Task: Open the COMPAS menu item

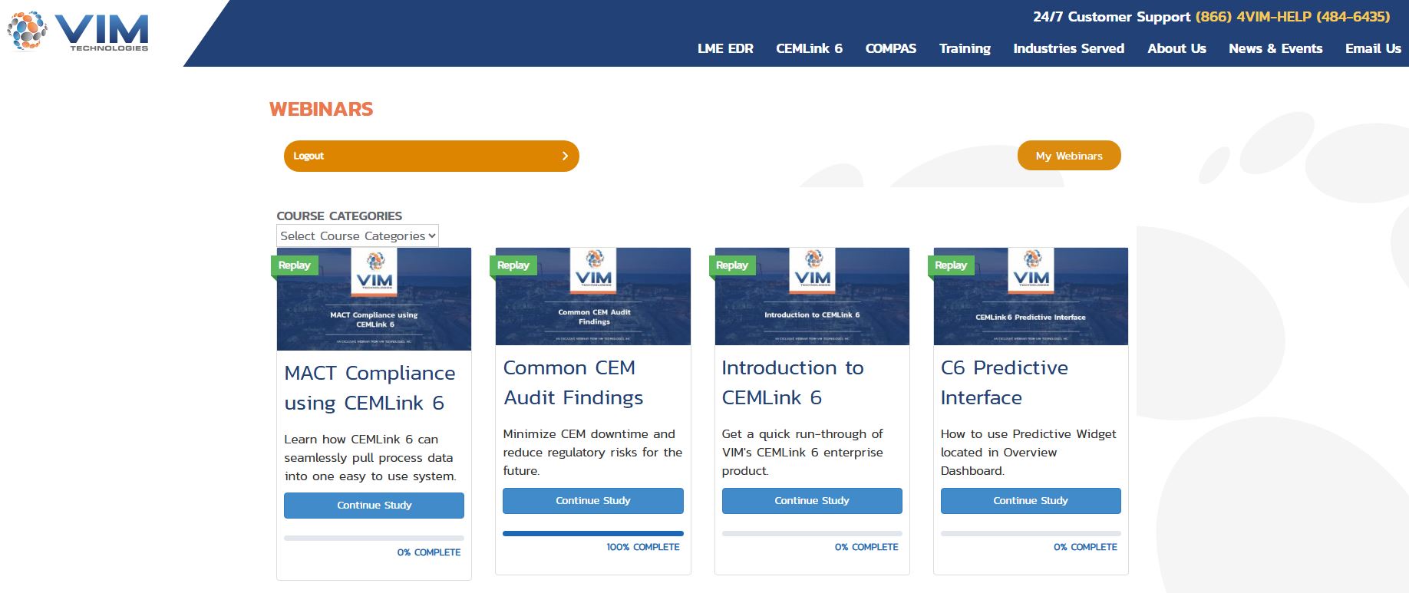Action: pos(890,48)
